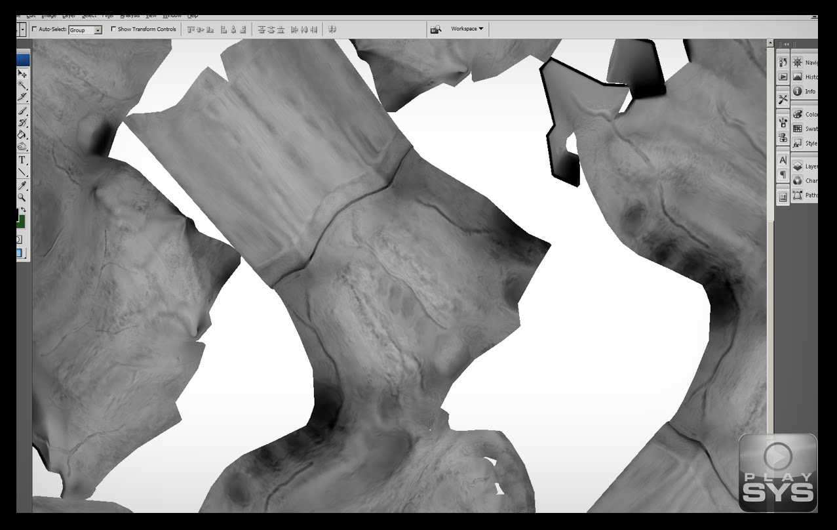Enable the Auto-Select checkbox

click(34, 29)
